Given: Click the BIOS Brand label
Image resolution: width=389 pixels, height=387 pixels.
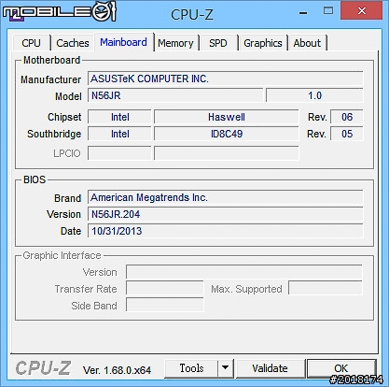Looking at the screenshot, I should point(67,198).
